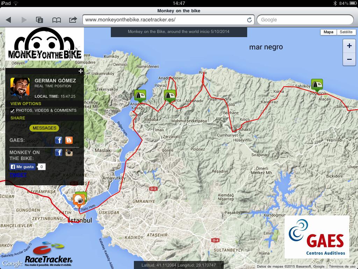Image resolution: width=358 pixels, height=269 pixels.
Task: Click the 'mar negro' map label
Action: tap(266, 47)
